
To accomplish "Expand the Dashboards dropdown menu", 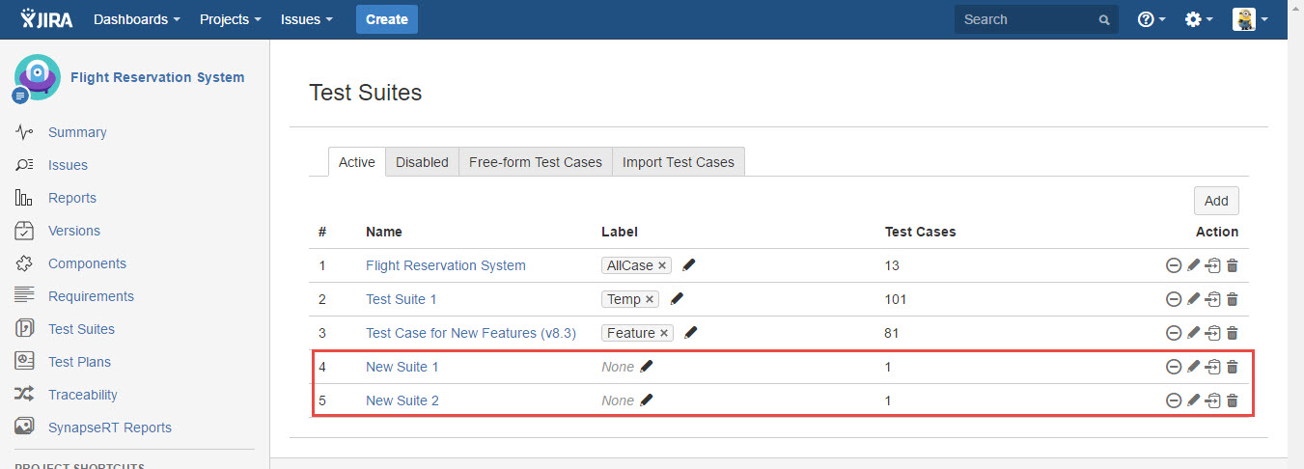I will [x=136, y=19].
